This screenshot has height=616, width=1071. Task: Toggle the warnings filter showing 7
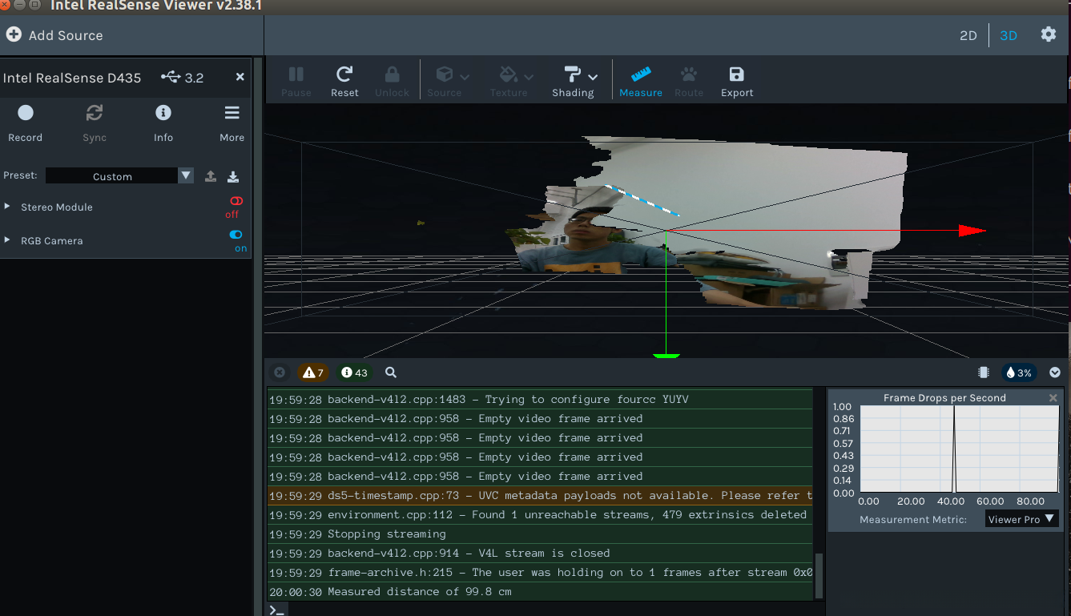[313, 372]
